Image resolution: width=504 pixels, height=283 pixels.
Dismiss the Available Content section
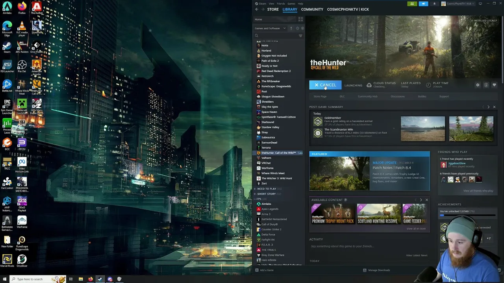click(426, 200)
